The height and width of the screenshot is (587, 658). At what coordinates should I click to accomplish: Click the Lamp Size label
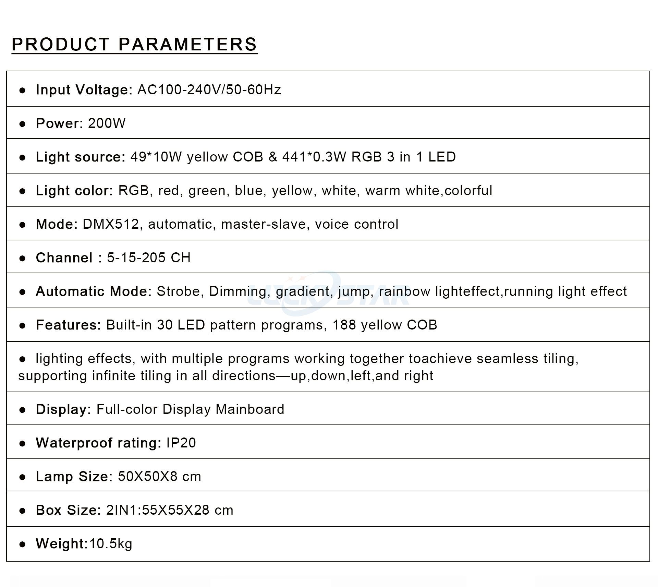(74, 477)
